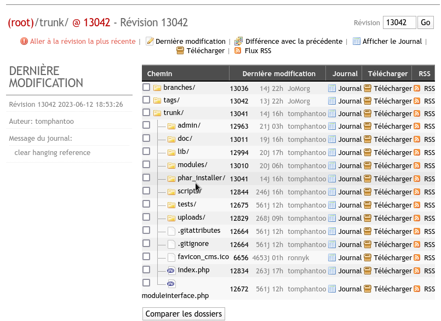Click the Comparer les dossiers button
Image resolution: width=441 pixels, height=321 pixels.
184,314
